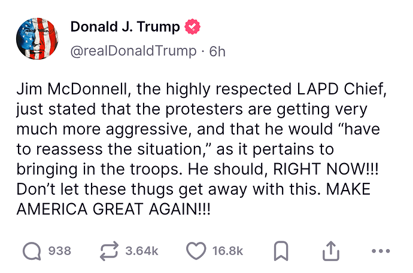Viewport: 413px width, 273px height.
Task: Click the 'LAPD Chief' words in post
Action: [342, 90]
